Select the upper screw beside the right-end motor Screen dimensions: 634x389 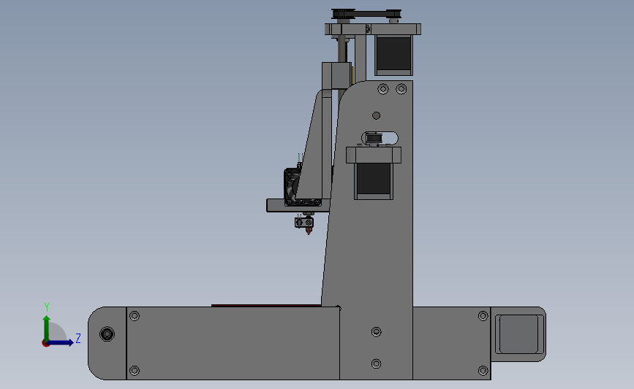483,316
